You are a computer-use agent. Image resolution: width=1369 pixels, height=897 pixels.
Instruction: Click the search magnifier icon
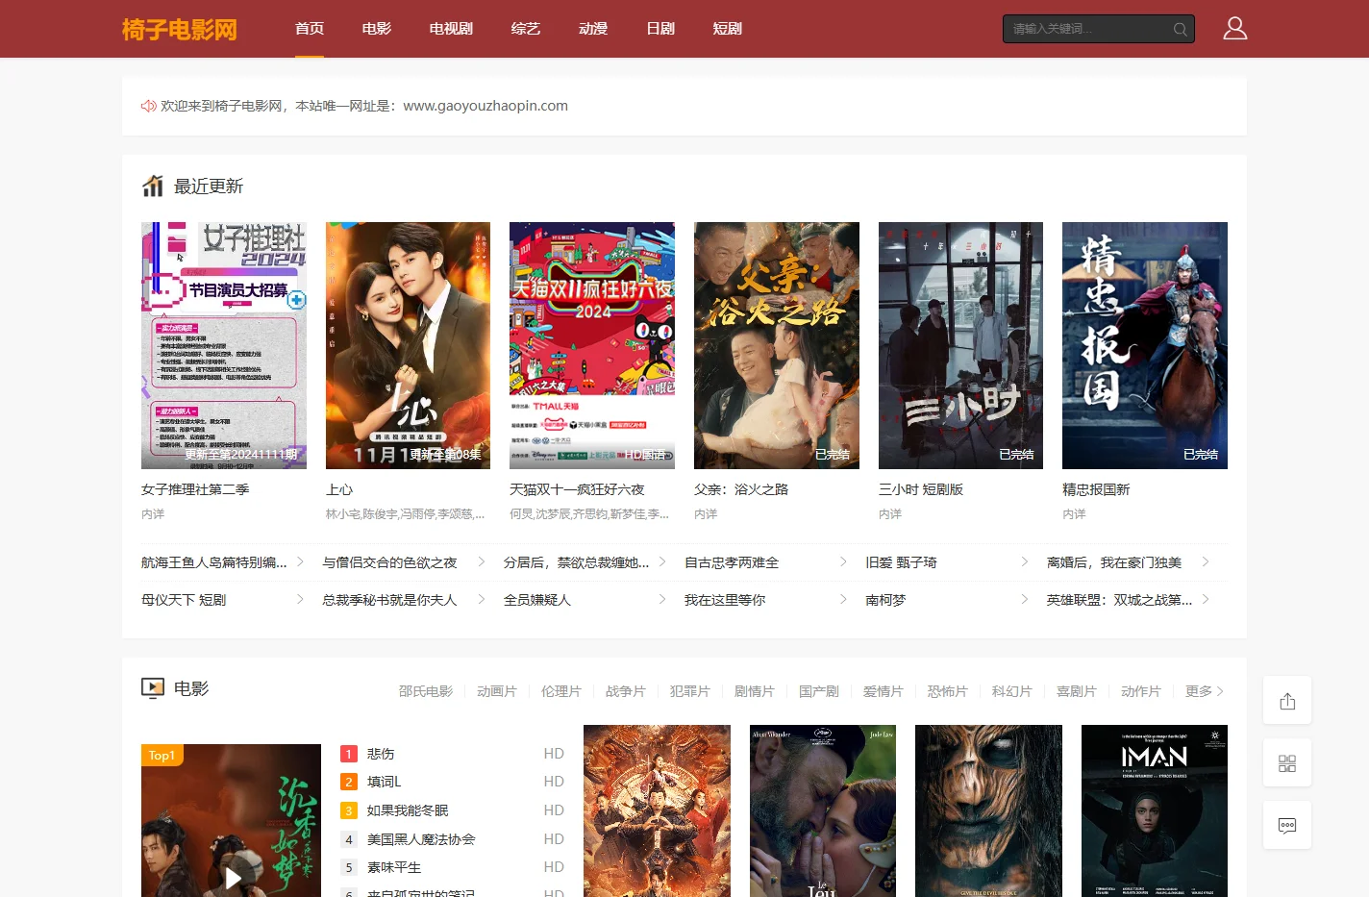click(x=1180, y=29)
